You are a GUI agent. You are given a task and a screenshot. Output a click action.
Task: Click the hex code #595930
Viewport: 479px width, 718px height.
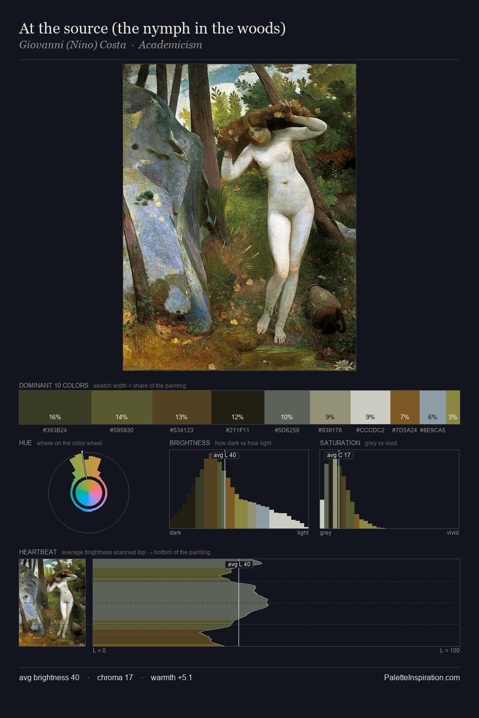[x=122, y=430]
